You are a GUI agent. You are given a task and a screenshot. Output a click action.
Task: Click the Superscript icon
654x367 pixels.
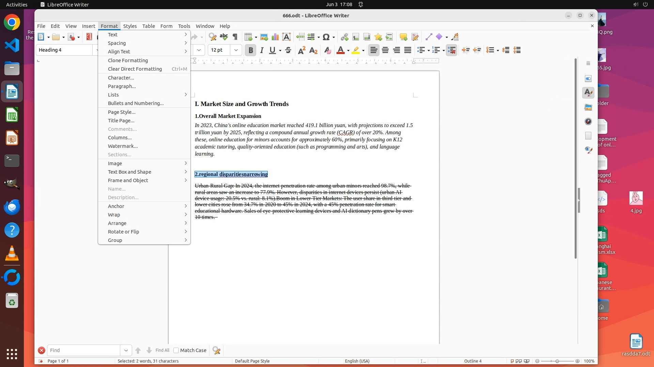pos(302,50)
